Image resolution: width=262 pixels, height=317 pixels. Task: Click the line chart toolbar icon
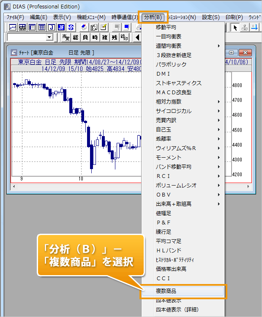point(13,27)
